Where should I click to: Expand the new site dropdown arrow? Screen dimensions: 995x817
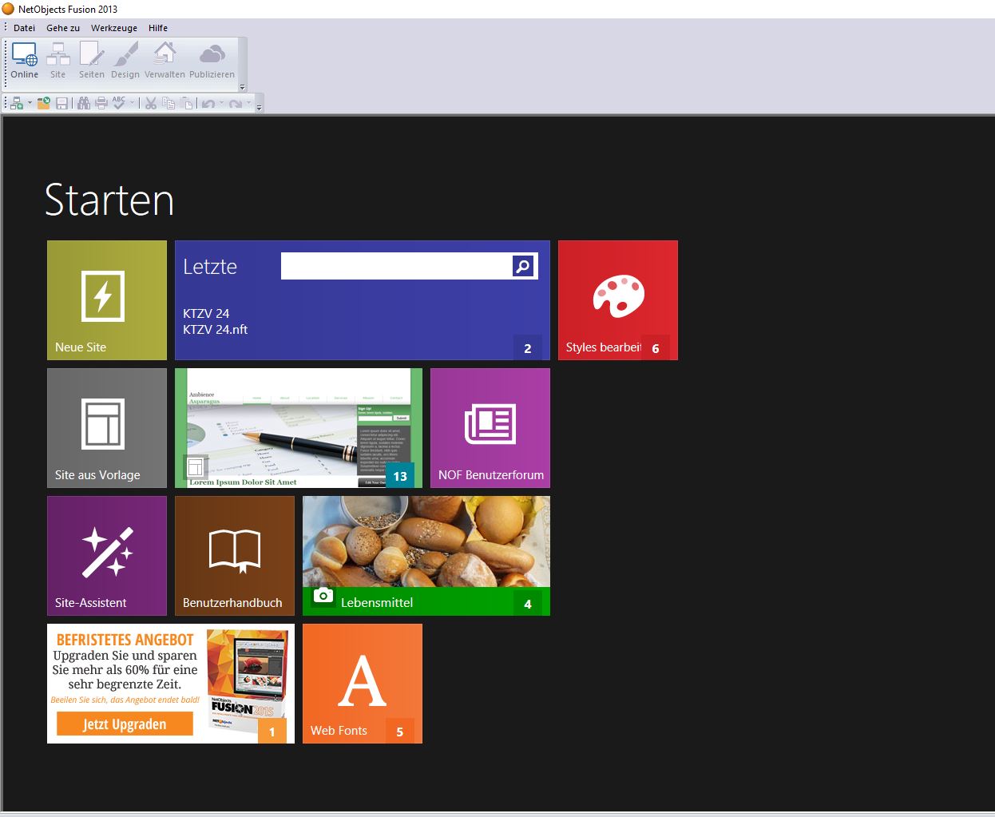pos(30,103)
